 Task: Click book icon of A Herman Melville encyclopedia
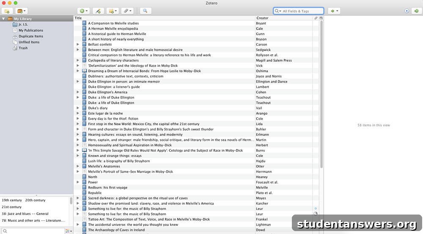tap(84, 29)
